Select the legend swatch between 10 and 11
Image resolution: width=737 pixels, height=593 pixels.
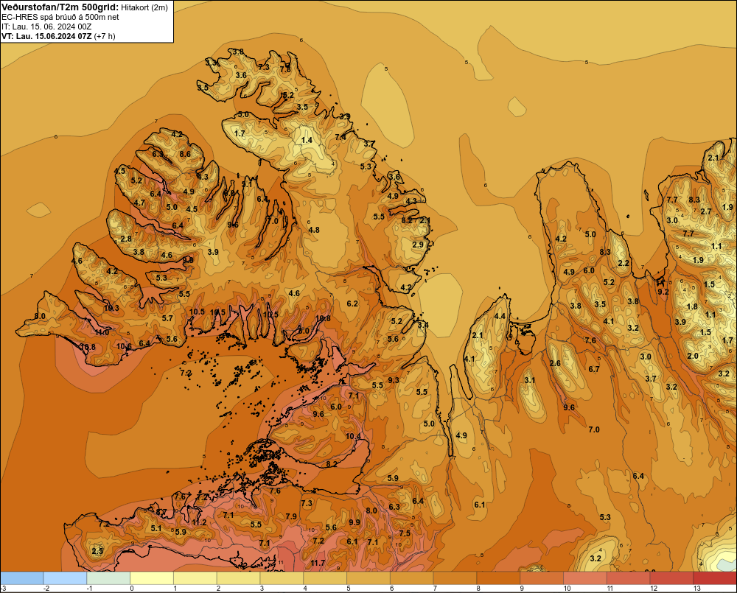(x=585, y=578)
